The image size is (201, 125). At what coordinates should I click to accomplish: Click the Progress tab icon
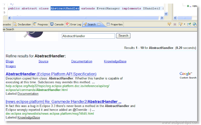point(34,24)
